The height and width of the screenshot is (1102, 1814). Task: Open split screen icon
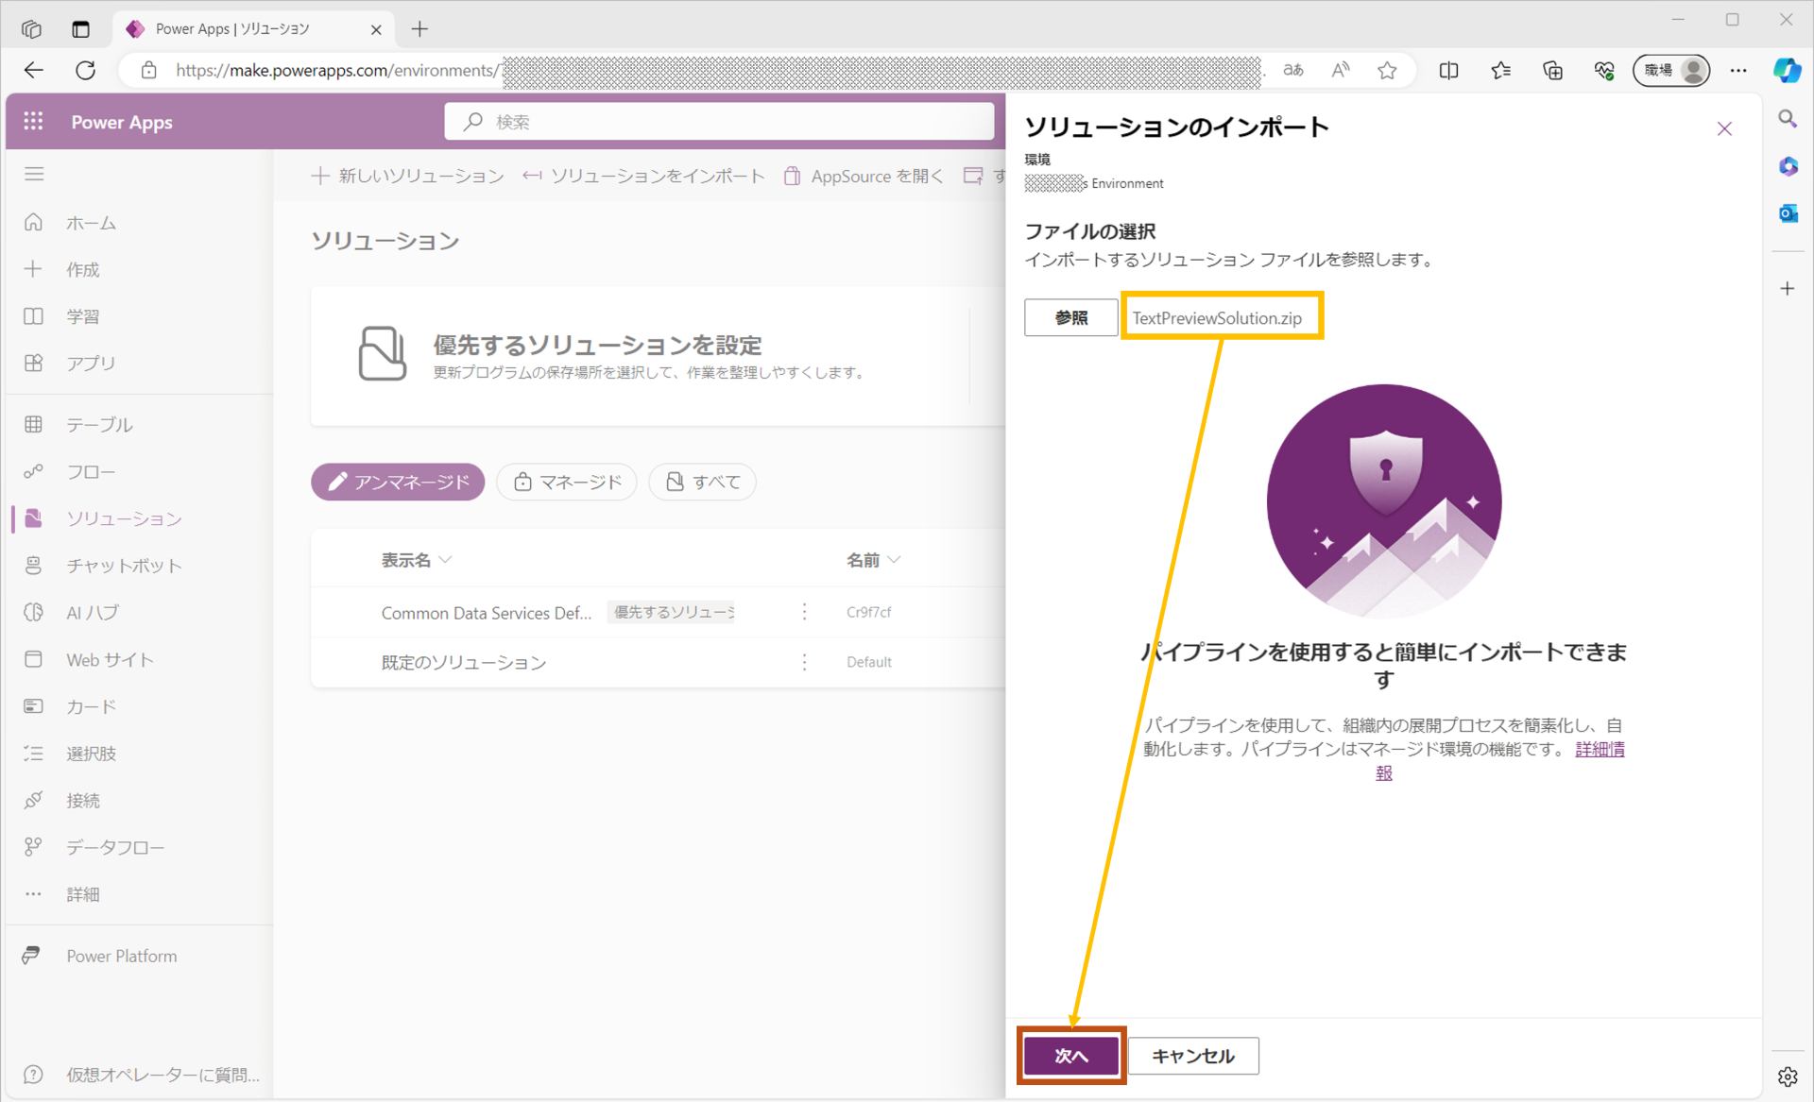[x=1448, y=70]
